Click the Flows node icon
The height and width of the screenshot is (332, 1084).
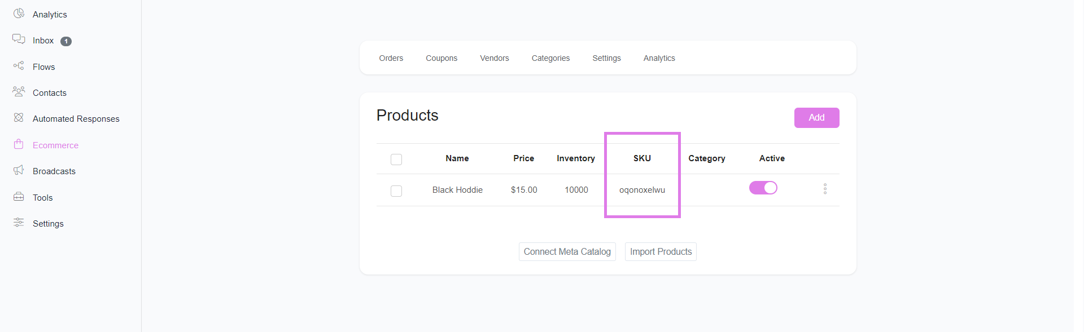[19, 66]
